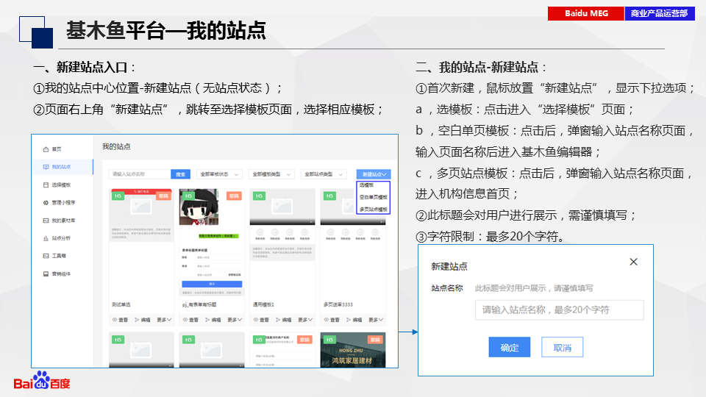Go to 营销组件 in the sidebar
The width and height of the screenshot is (706, 397).
coord(61,273)
